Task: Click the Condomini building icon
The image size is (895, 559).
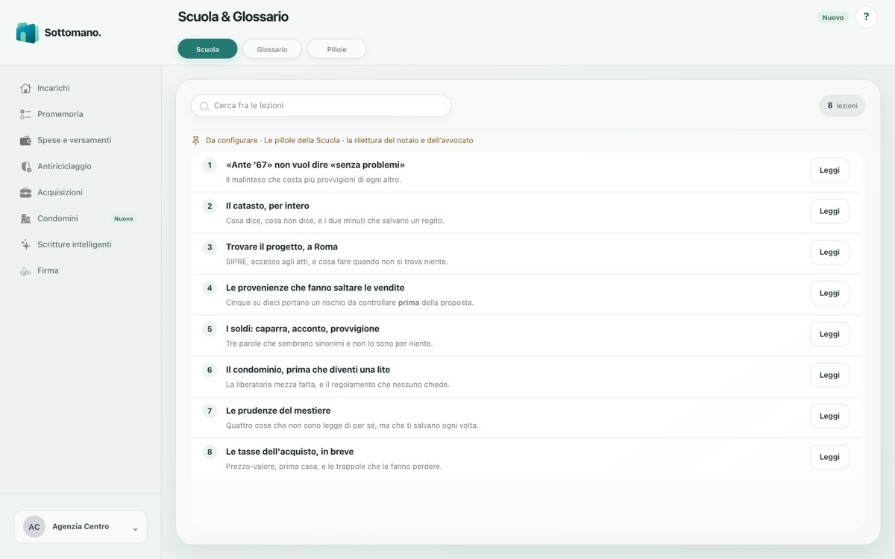Action: pyautogui.click(x=25, y=218)
